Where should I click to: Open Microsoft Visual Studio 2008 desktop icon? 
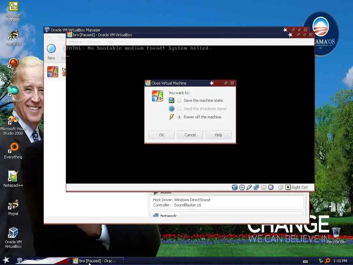coord(13,125)
